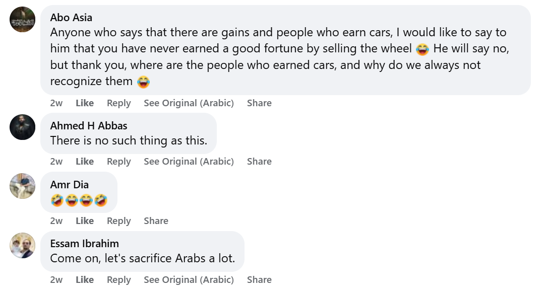Open Essam Ibrahim's name link
The height and width of the screenshot is (296, 547).
pyautogui.click(x=85, y=244)
